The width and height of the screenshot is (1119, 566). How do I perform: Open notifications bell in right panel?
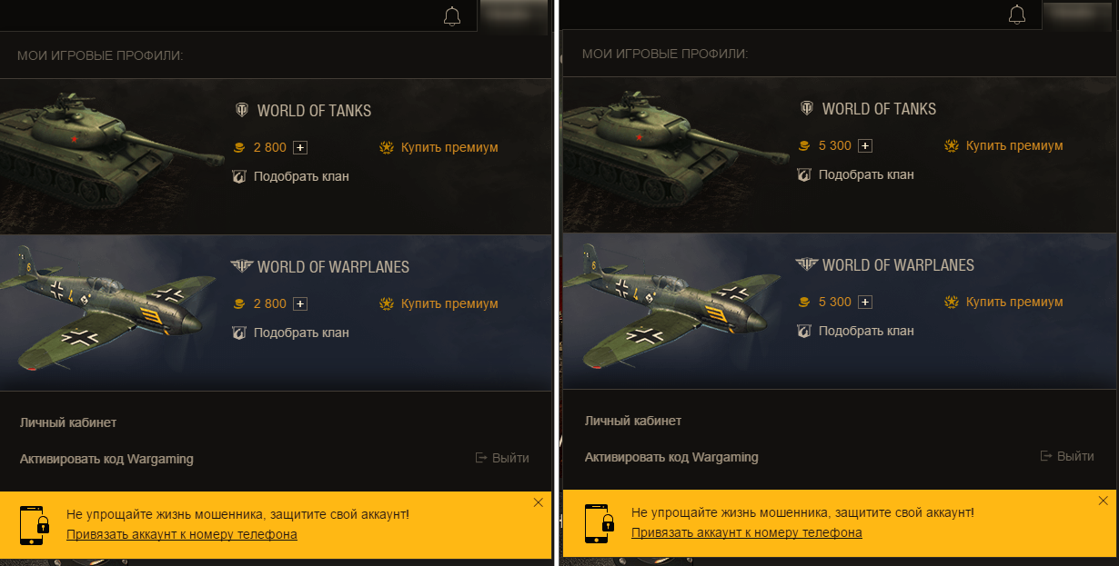(x=1017, y=15)
